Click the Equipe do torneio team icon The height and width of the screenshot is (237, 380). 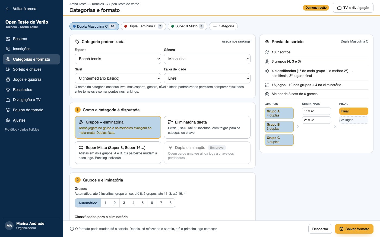(8, 110)
